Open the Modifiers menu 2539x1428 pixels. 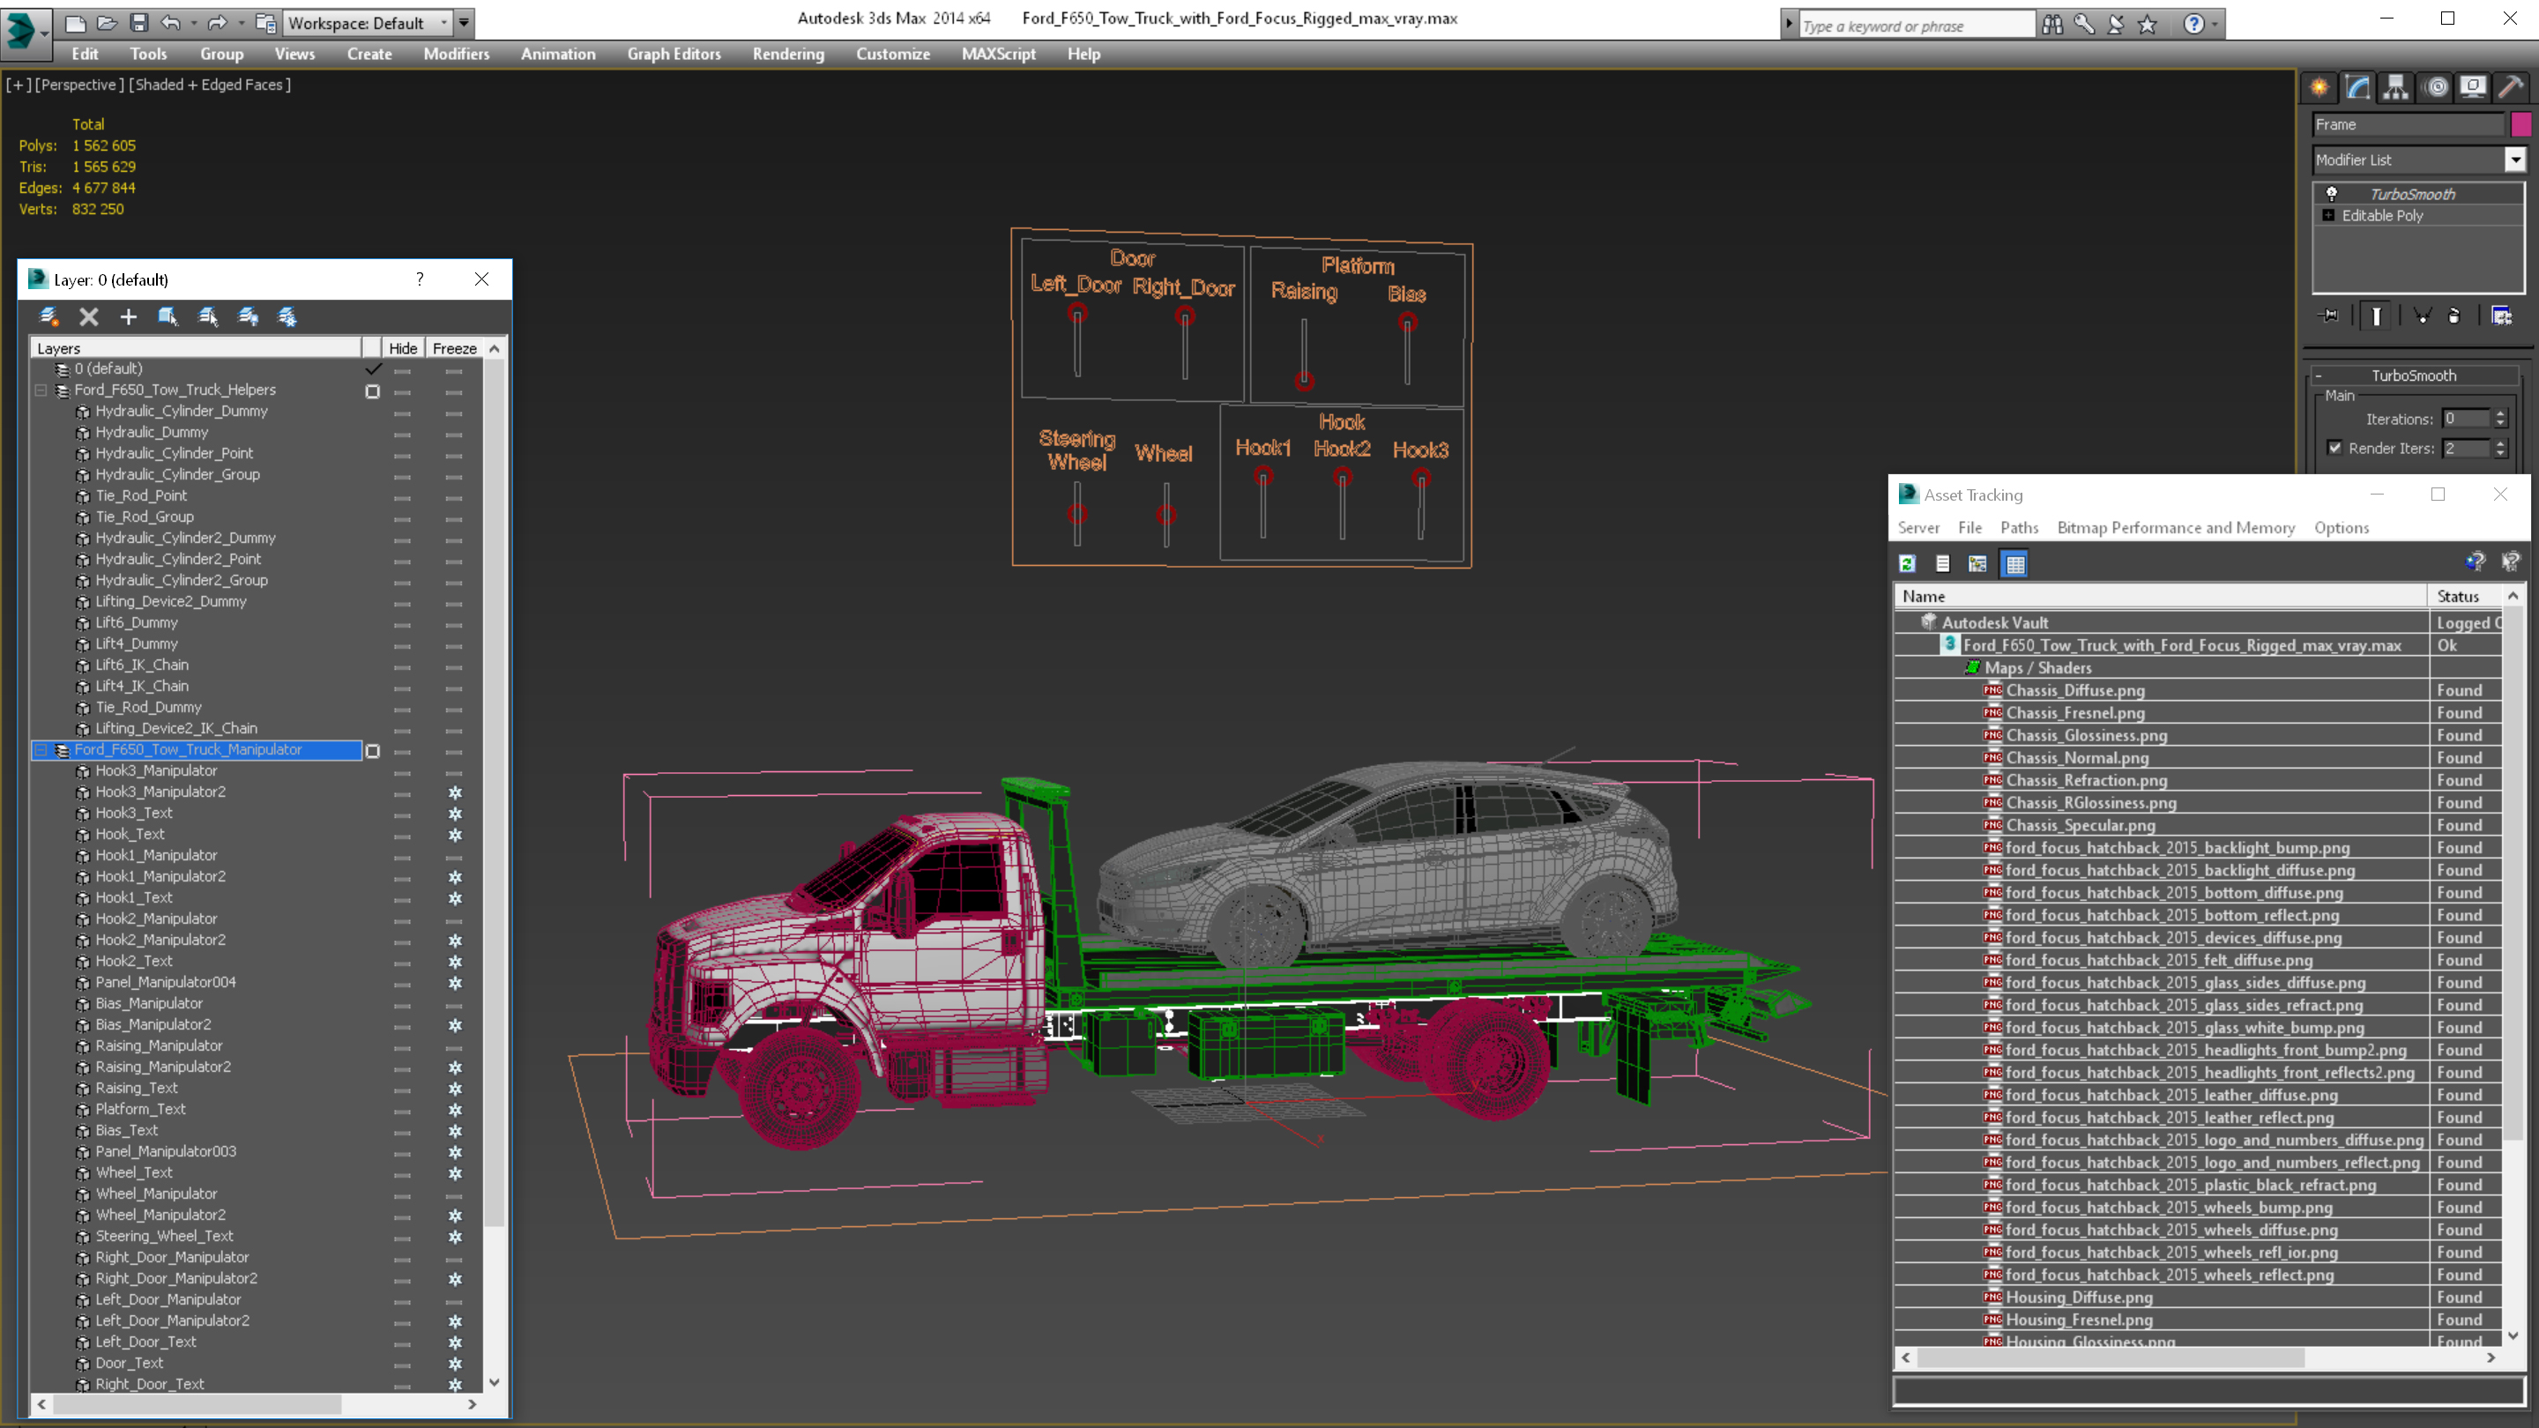tap(457, 54)
